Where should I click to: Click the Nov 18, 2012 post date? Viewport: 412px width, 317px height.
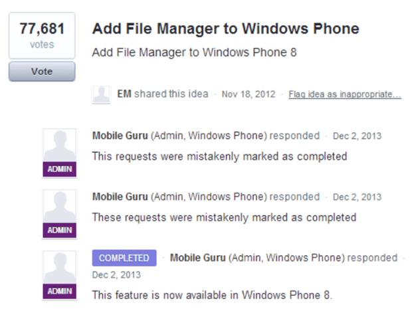tap(249, 94)
